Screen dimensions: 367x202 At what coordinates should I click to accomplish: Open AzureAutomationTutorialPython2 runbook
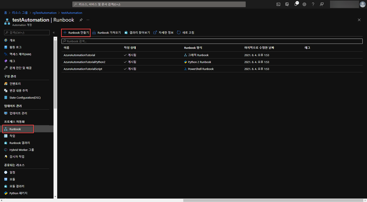84,62
